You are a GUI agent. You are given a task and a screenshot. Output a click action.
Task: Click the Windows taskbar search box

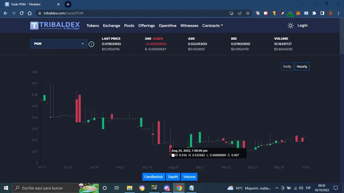click(x=56, y=188)
